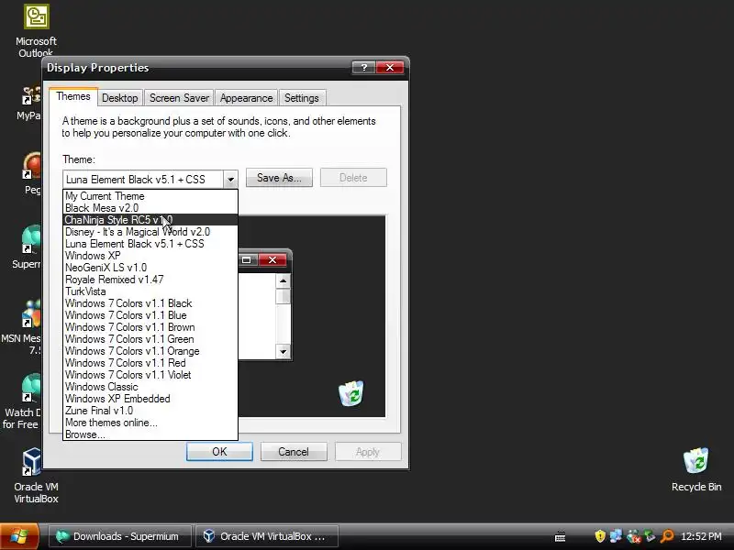Click the Save As... button
Viewport: 734px width, 550px height.
click(x=279, y=178)
